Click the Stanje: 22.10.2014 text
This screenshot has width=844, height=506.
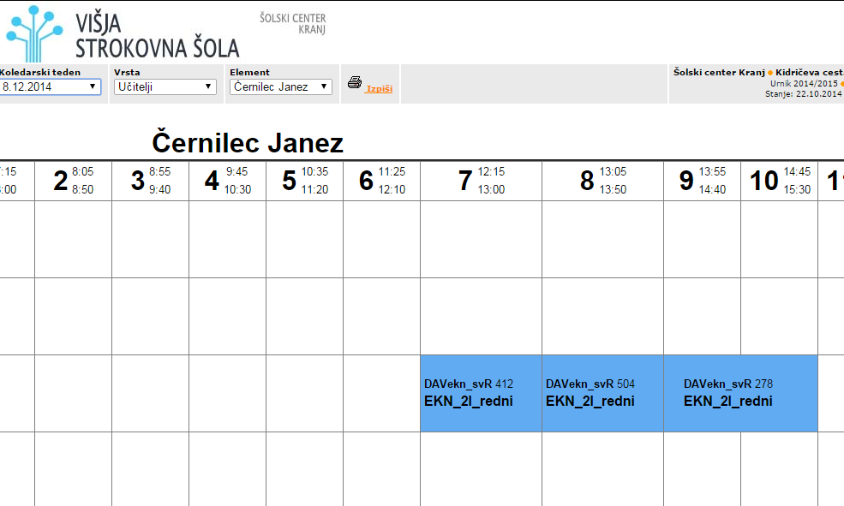pyautogui.click(x=803, y=93)
